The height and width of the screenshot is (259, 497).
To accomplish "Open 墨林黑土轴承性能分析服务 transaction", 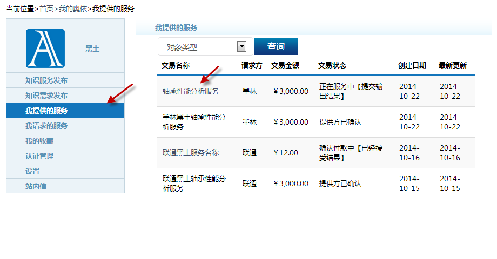I will coord(194,122).
